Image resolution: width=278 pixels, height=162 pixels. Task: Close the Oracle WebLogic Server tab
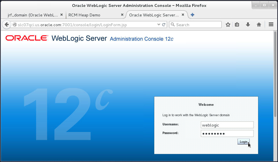click(183, 15)
